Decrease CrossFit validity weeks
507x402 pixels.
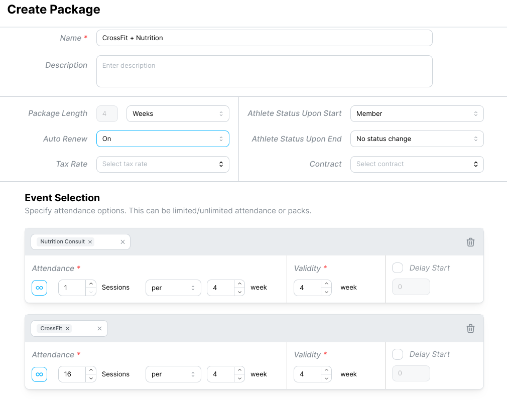pyautogui.click(x=327, y=378)
